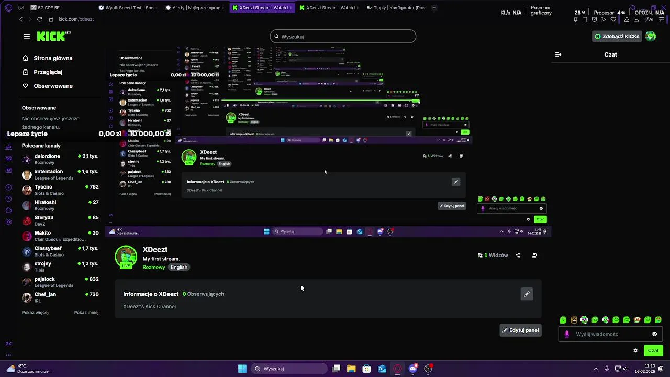Click the English language tag
This screenshot has width=670, height=377.
[179, 267]
